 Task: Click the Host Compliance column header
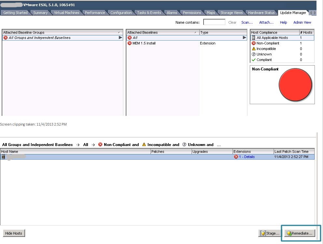pyautogui.click(x=275, y=32)
